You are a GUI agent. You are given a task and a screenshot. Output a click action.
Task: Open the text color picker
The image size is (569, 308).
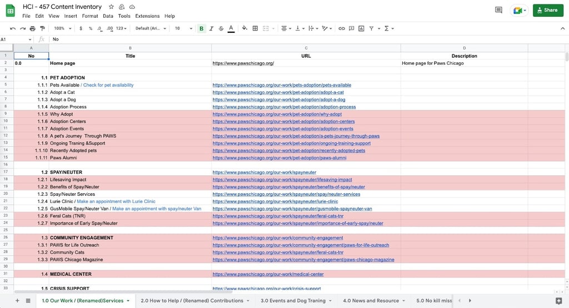231,28
